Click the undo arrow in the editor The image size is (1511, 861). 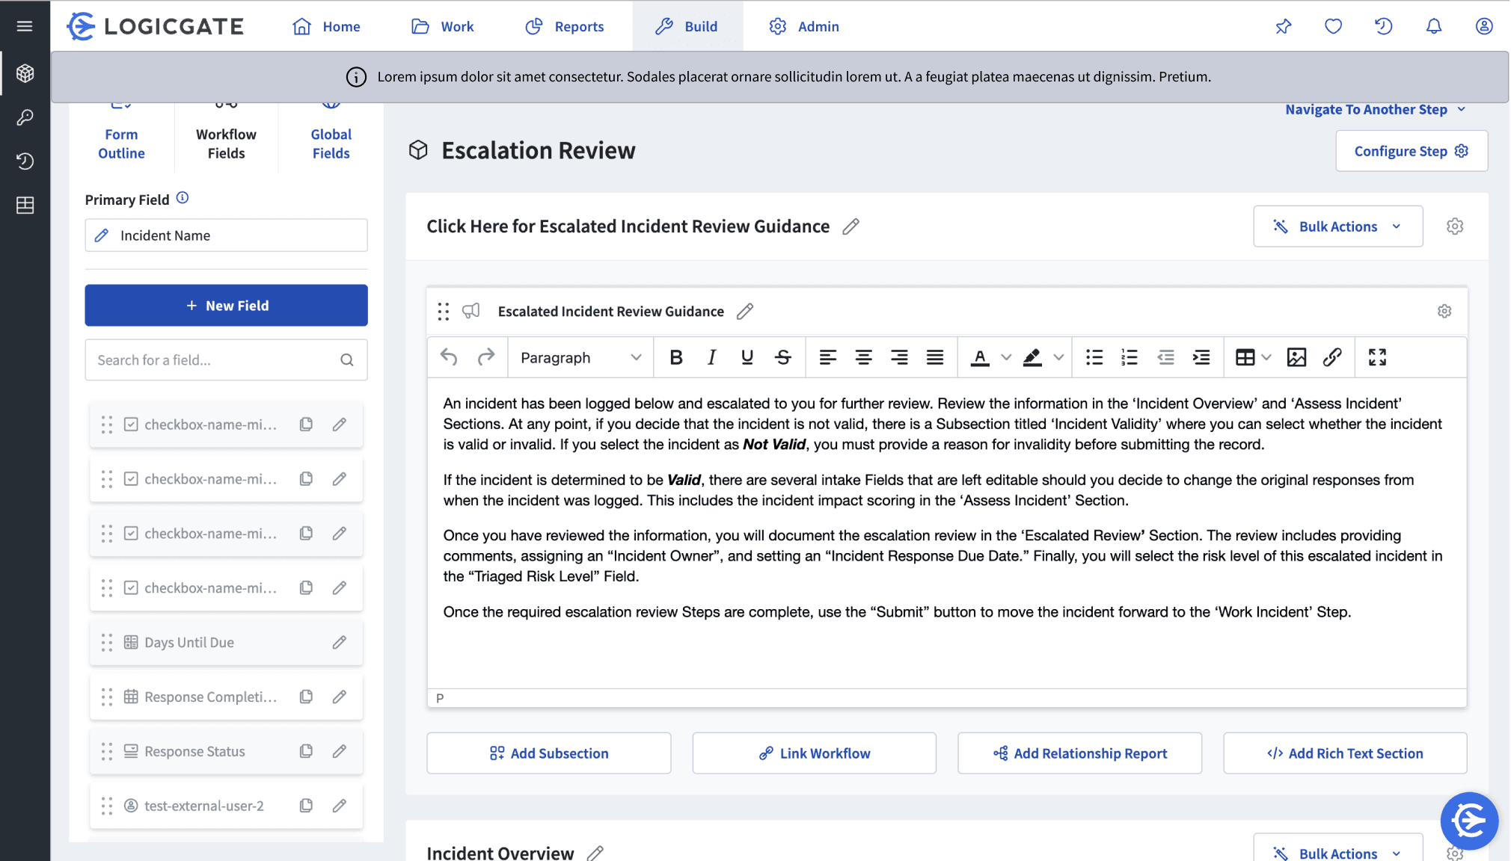449,357
